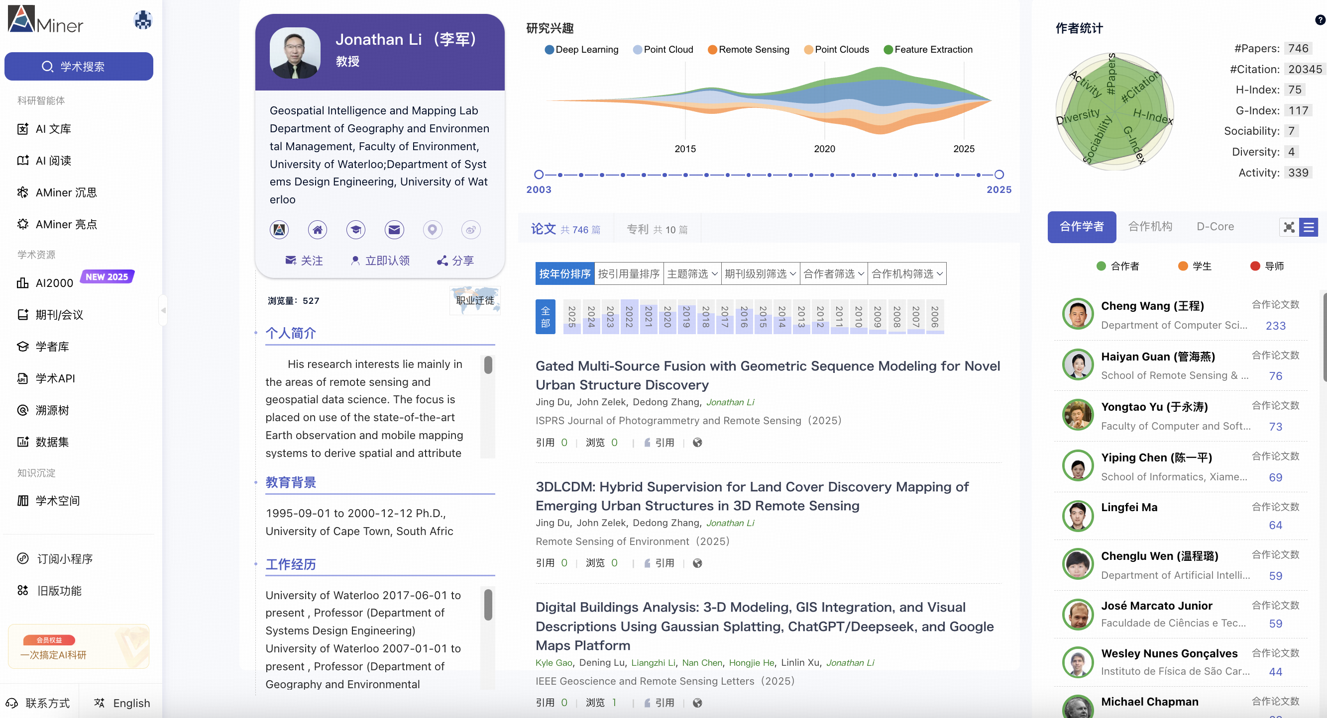Select the 合作机构 tab
This screenshot has height=718, width=1327.
tap(1150, 226)
